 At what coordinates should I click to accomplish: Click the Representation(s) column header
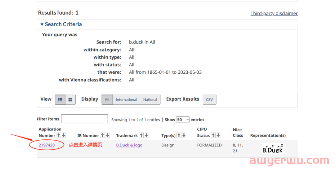coord(268,135)
